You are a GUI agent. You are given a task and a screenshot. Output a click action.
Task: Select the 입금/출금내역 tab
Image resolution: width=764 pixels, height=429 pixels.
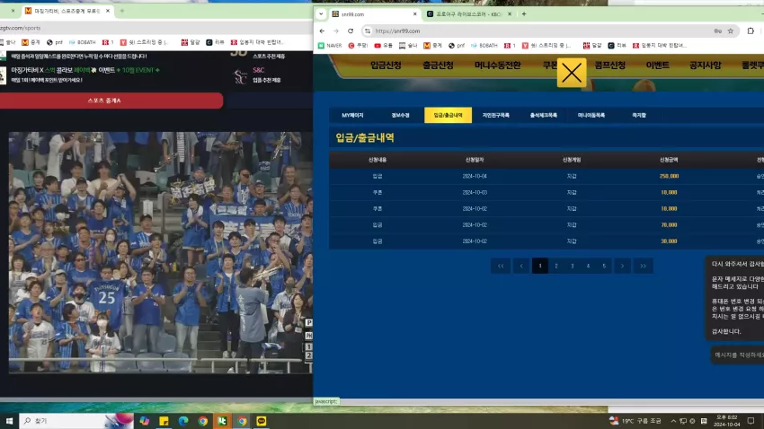(x=448, y=115)
